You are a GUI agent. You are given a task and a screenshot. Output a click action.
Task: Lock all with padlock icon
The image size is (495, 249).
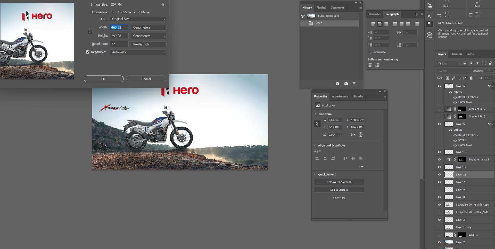[x=471, y=78]
